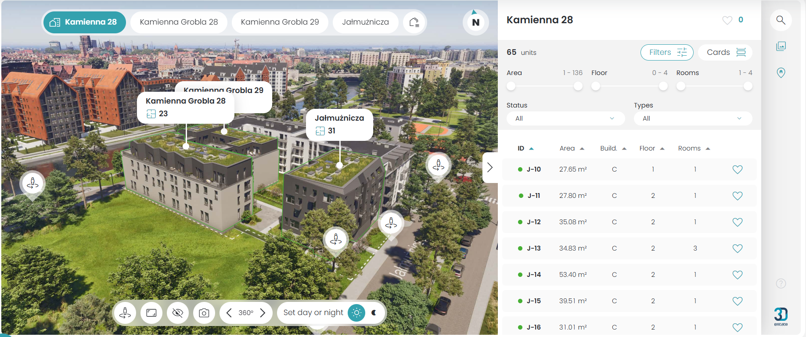Click the compass north indicator
The width and height of the screenshot is (806, 337).
coord(475,22)
